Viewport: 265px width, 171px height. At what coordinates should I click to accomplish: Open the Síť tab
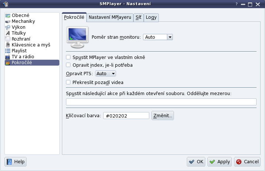(x=139, y=17)
